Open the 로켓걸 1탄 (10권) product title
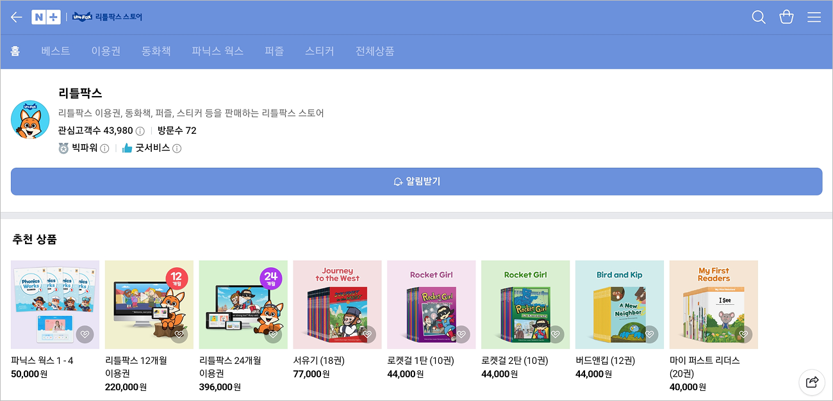Viewport: 833px width, 401px height. coord(421,361)
